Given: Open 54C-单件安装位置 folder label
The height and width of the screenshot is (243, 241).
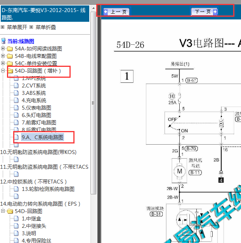Looking at the screenshot, I should pyautogui.click(x=36, y=63).
